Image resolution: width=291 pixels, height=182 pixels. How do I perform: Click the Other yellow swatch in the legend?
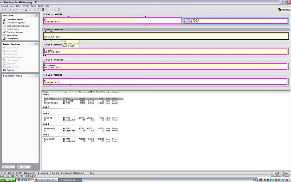coord(88,173)
